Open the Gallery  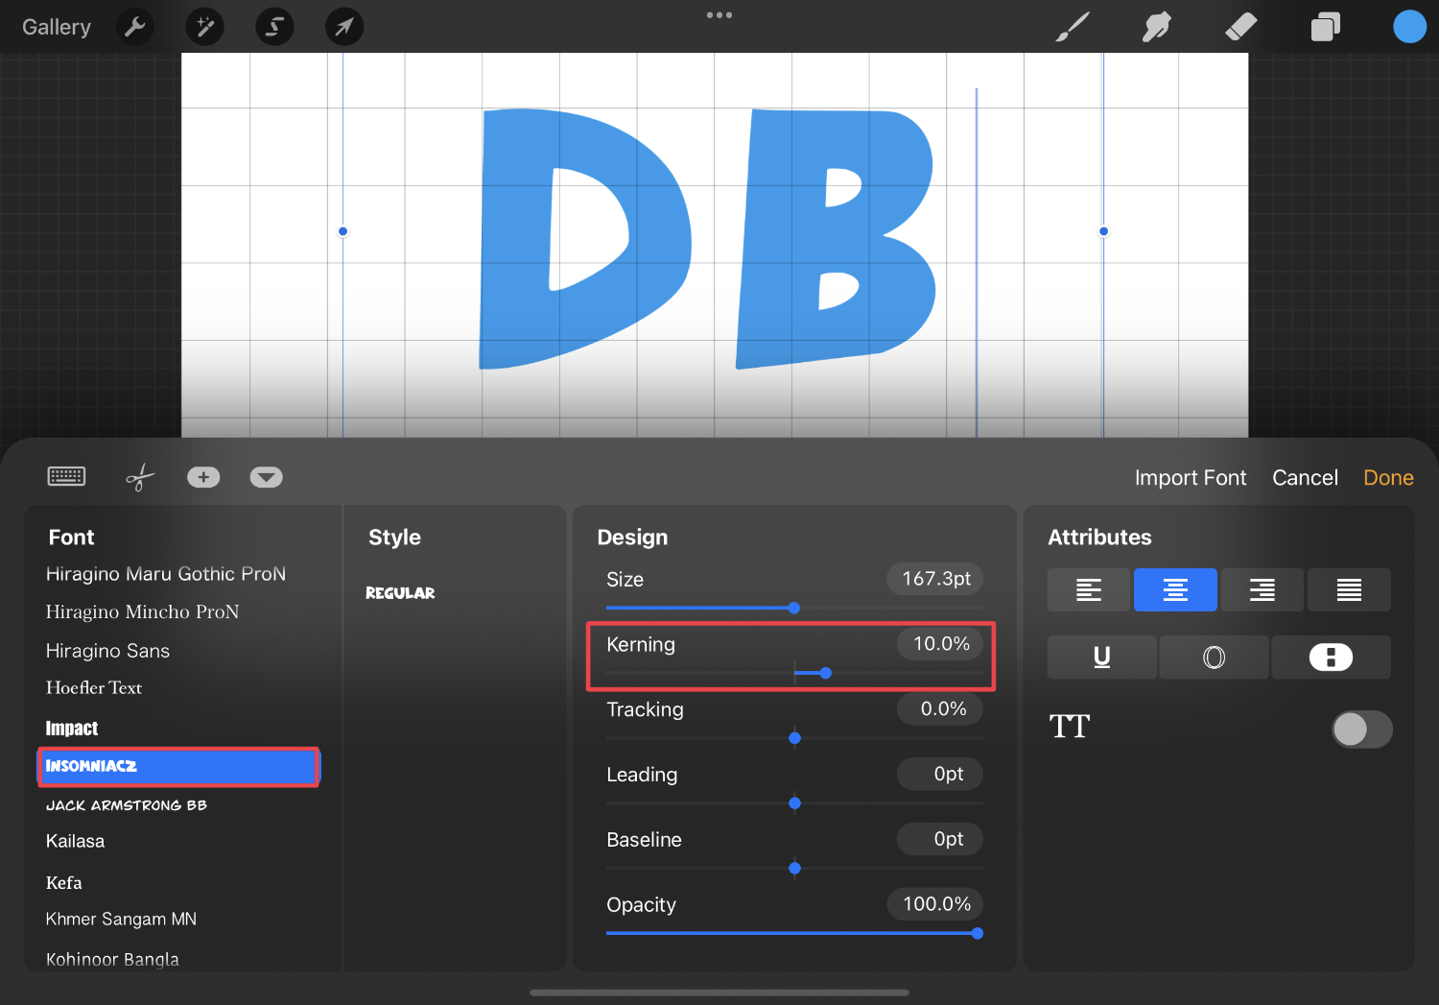(x=56, y=26)
